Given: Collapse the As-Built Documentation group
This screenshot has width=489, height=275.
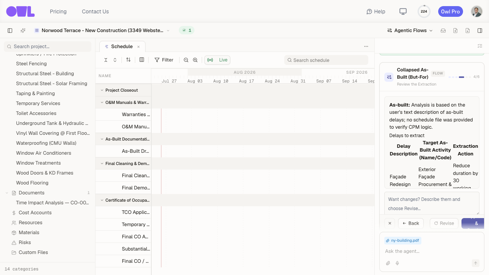Looking at the screenshot, I should coord(102,139).
